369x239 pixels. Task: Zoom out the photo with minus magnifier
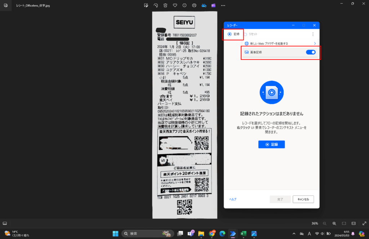(325, 223)
